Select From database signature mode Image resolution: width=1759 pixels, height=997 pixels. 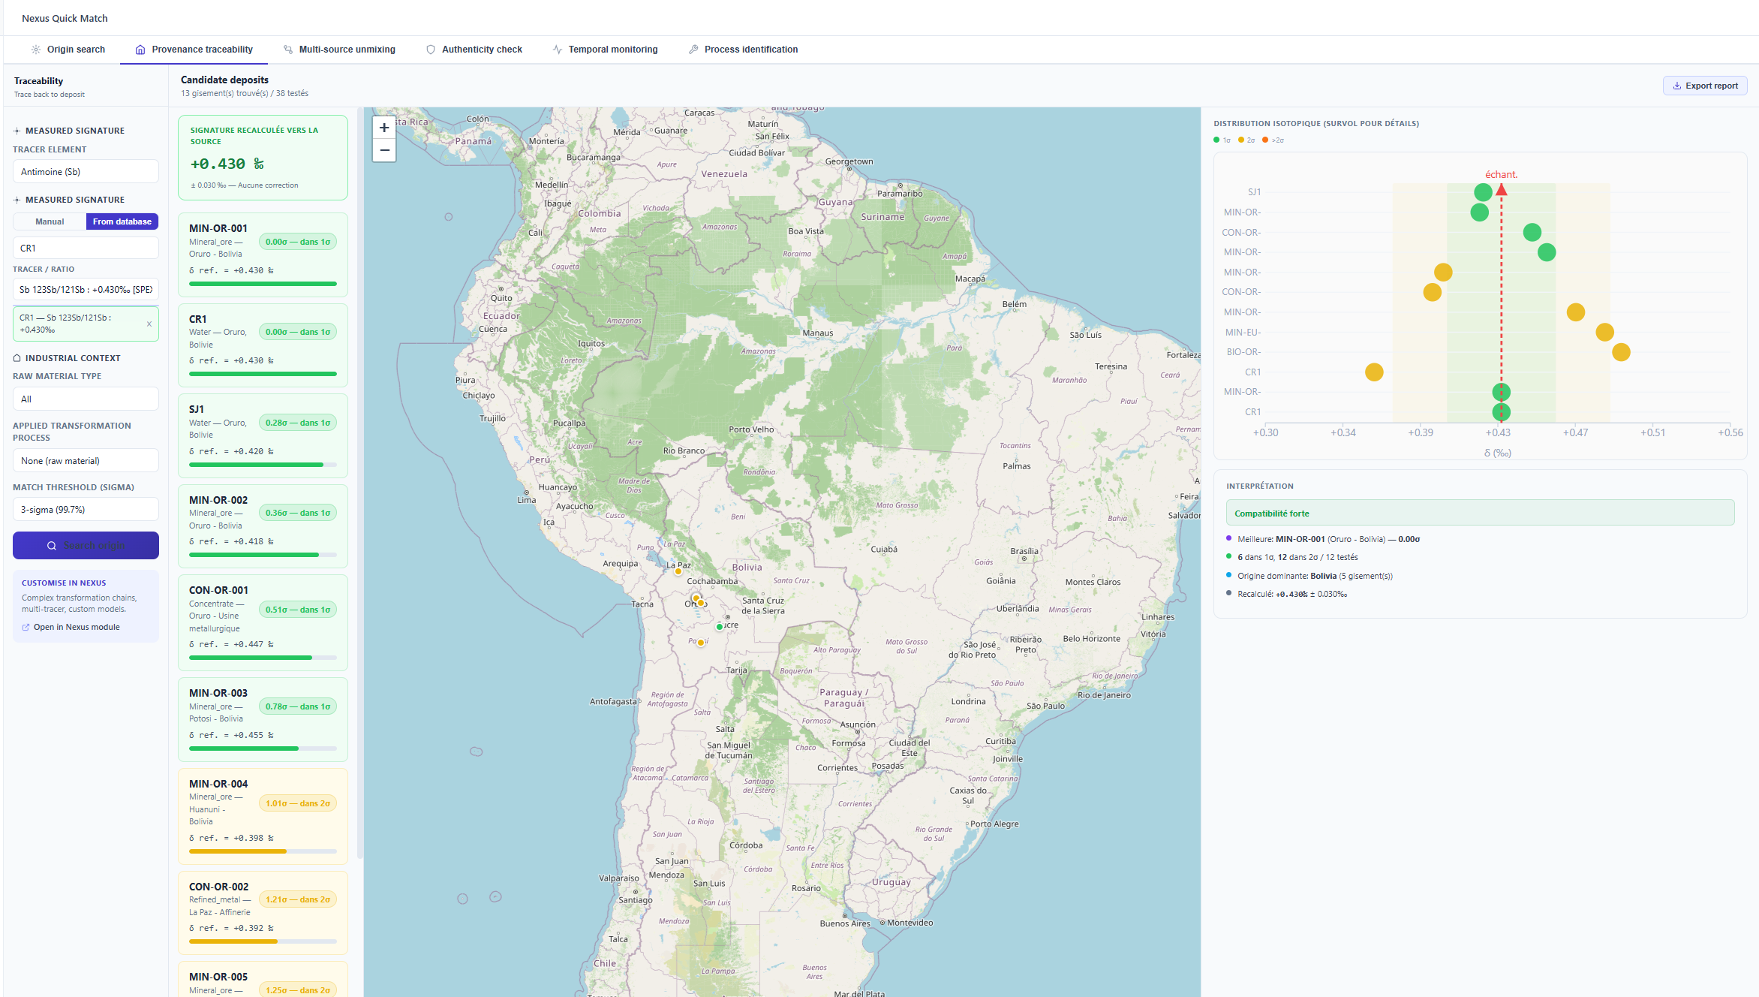coord(122,221)
